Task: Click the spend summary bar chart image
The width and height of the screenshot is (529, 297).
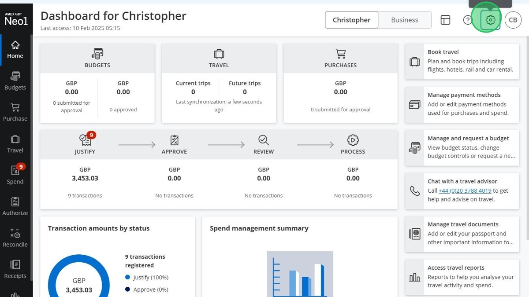Action: point(300,274)
